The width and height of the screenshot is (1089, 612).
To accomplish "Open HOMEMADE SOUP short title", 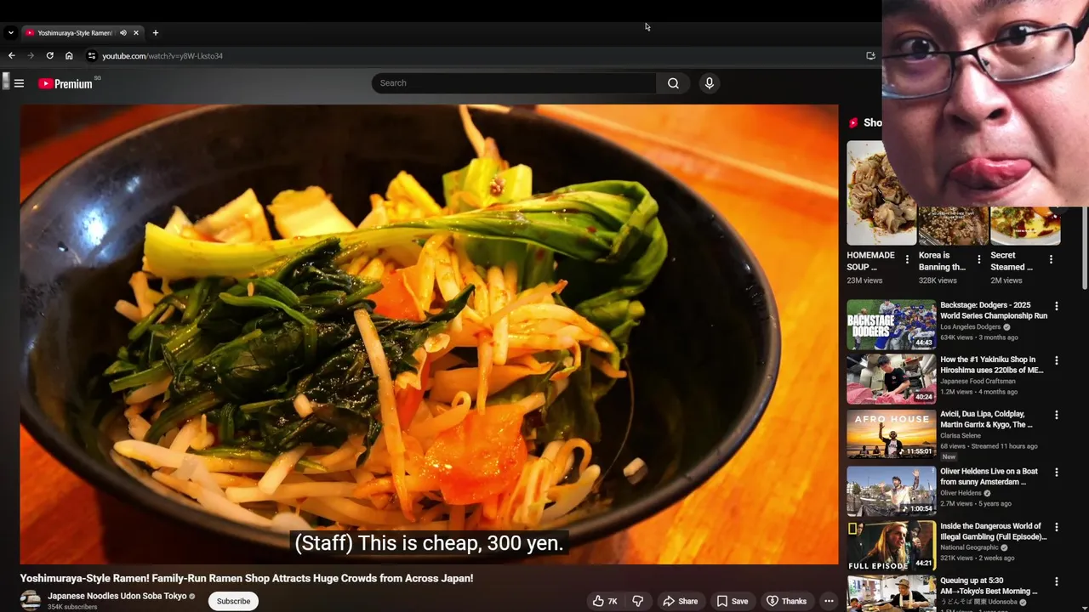I will click(870, 261).
